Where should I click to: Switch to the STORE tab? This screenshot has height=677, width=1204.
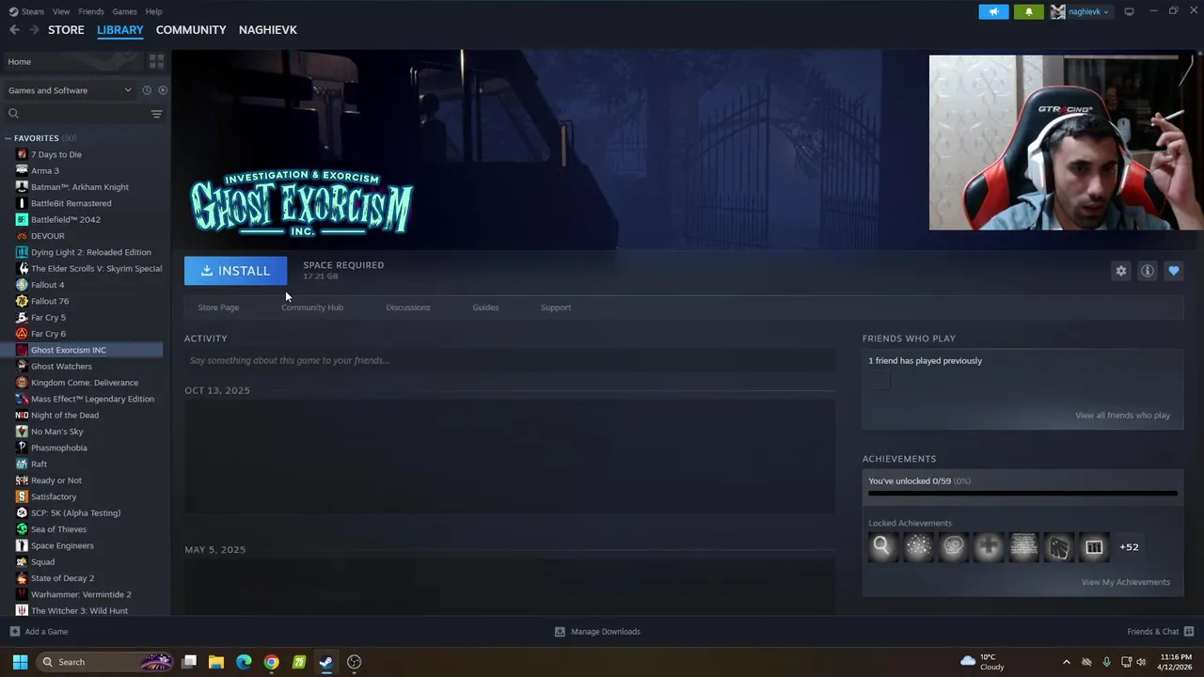(66, 30)
